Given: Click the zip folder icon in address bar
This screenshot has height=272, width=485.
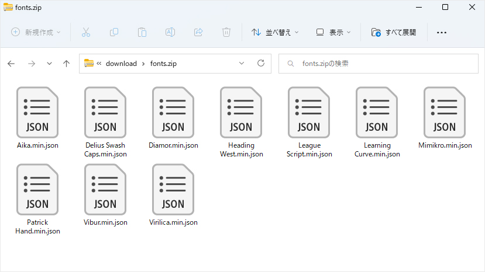Looking at the screenshot, I should click(x=89, y=63).
